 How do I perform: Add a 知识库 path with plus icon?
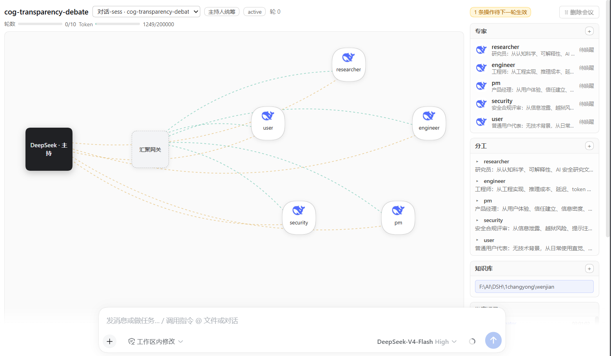589,269
